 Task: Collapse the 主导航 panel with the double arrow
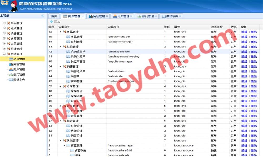point(43,15)
